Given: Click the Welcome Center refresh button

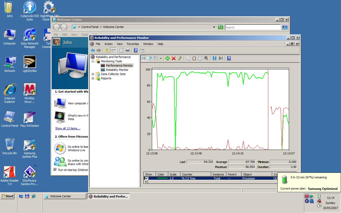Looking at the screenshot, I should (x=221, y=27).
